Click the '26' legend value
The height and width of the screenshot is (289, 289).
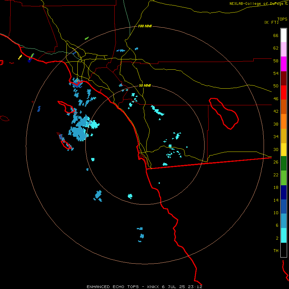[x=276, y=162]
